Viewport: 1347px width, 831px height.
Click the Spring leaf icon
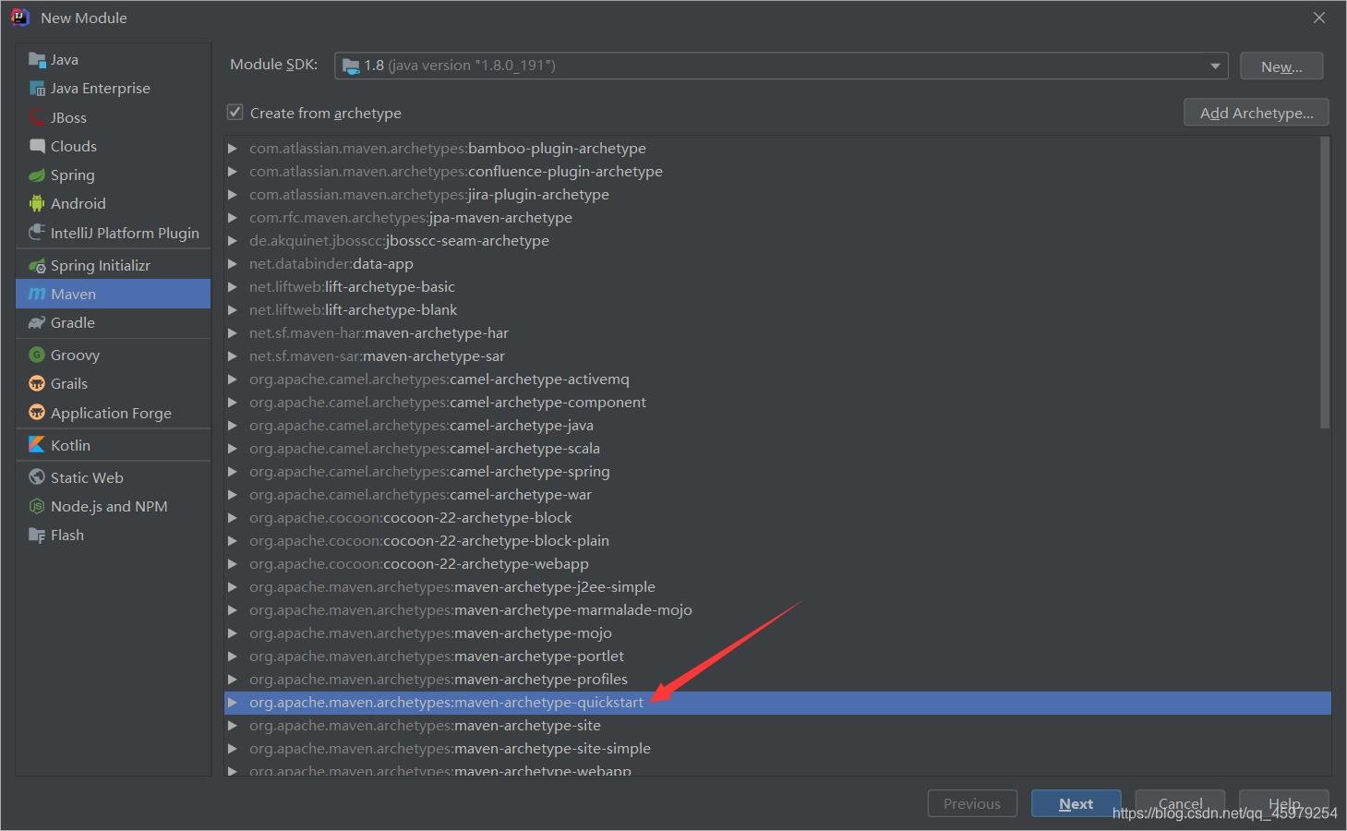click(37, 175)
